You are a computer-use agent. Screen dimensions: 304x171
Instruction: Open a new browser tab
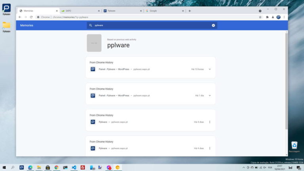tap(190, 11)
